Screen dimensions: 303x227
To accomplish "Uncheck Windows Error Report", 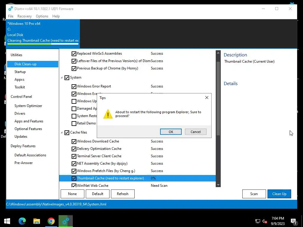I will (x=74, y=87).
